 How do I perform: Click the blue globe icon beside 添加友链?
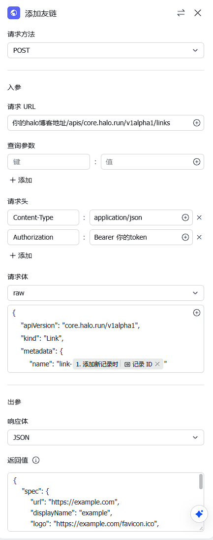coord(14,13)
